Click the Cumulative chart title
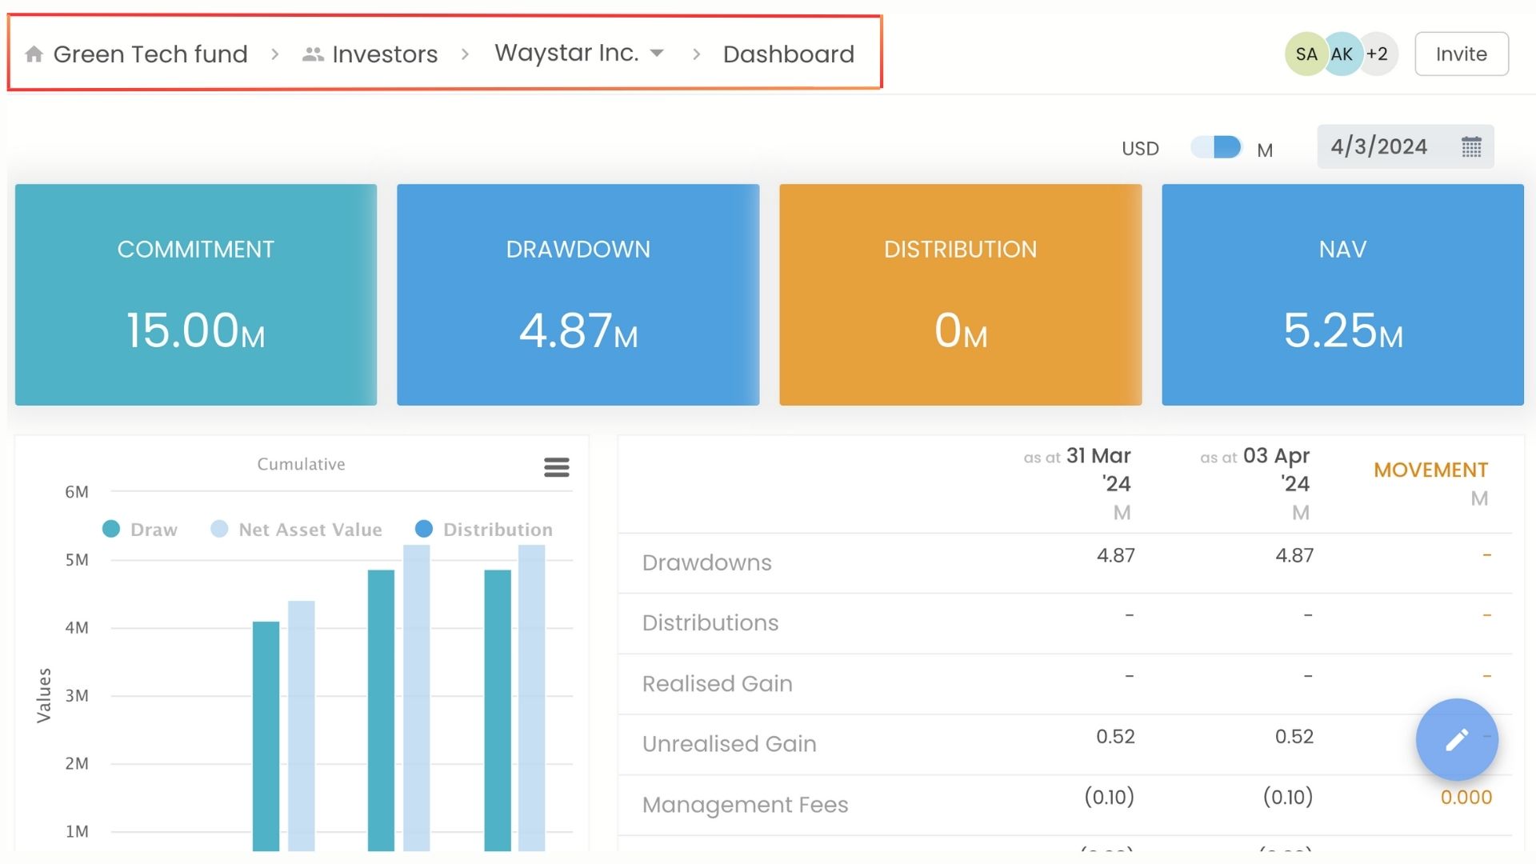 click(301, 465)
